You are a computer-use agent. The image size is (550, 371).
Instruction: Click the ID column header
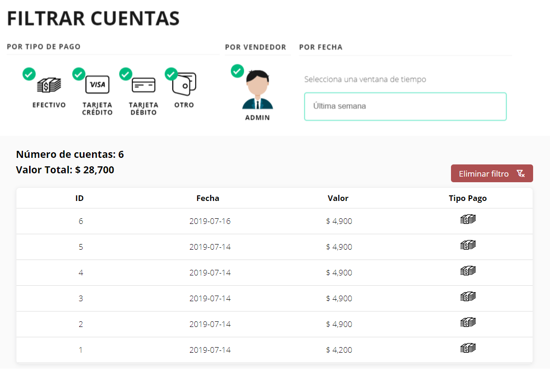click(x=80, y=199)
